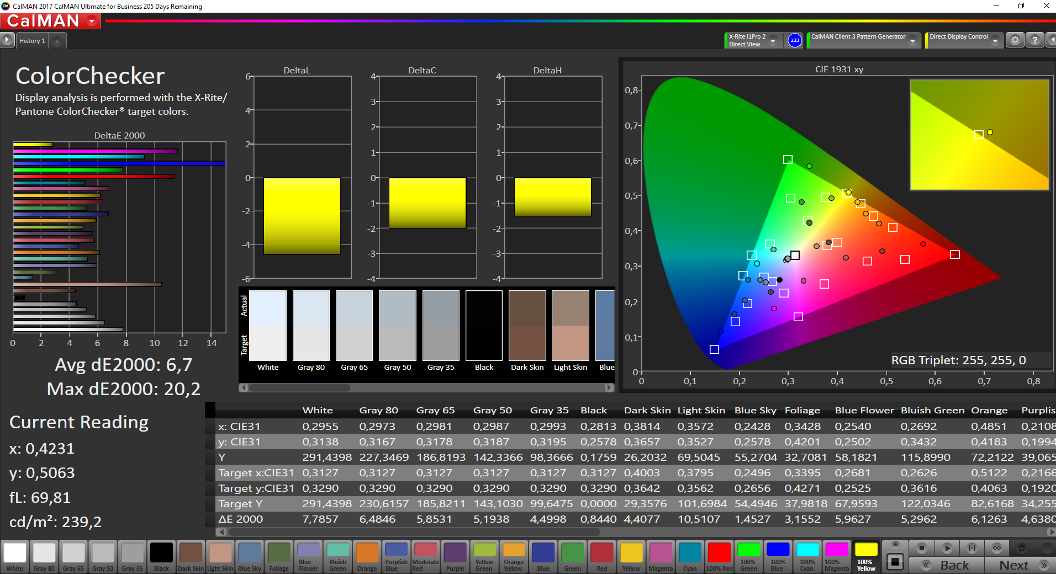The image size is (1056, 574).
Task: Select the Orange Yellow patch button
Action: (x=514, y=556)
